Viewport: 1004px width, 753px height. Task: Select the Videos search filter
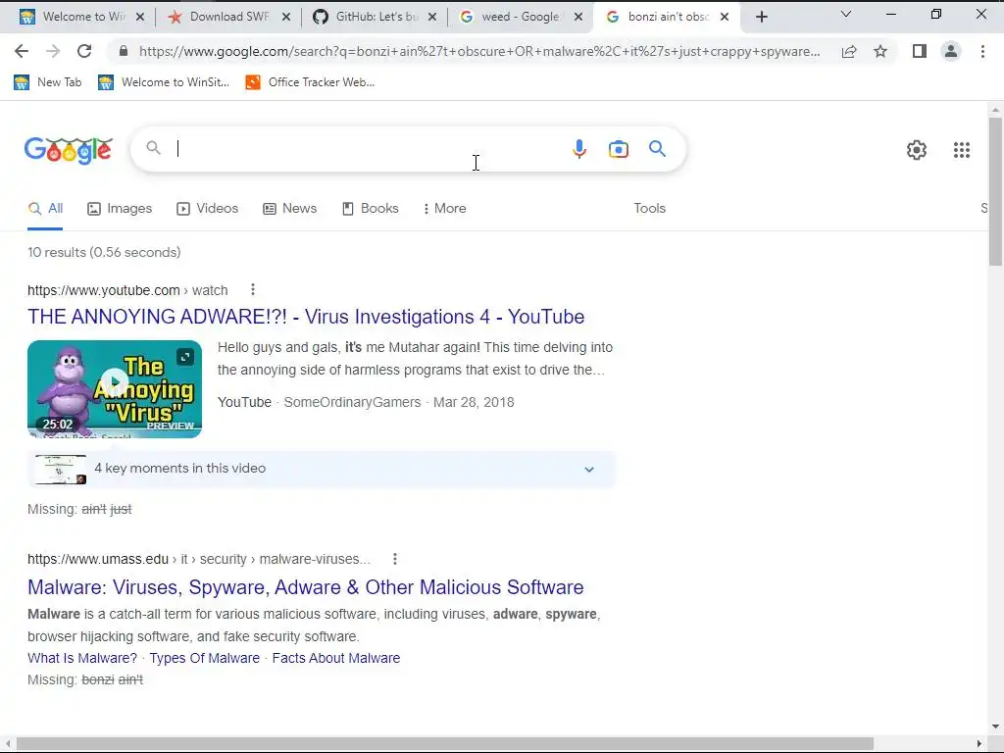208,209
